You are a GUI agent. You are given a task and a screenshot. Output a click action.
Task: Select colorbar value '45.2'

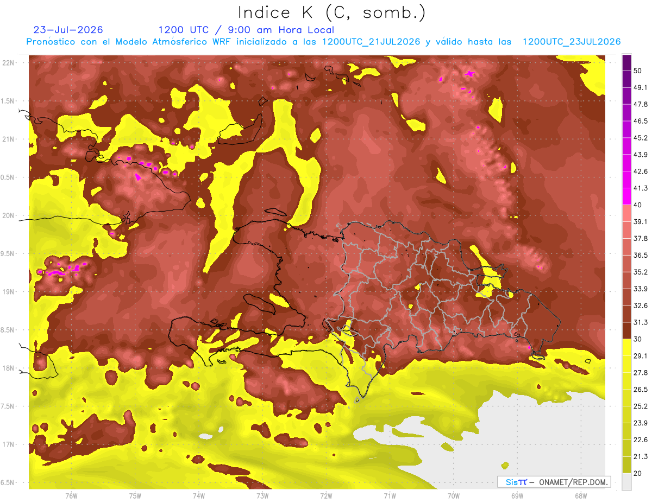tap(641, 138)
